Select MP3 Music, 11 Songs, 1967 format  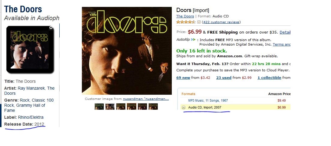click(208, 100)
